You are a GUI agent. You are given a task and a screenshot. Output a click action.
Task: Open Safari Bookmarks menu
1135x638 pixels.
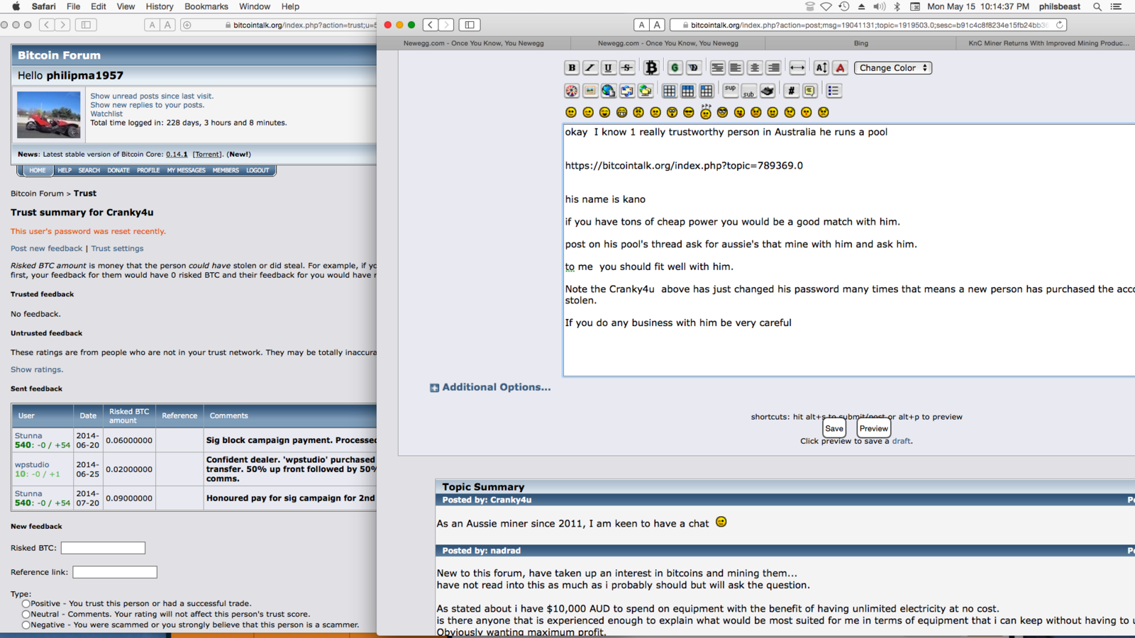pos(206,6)
